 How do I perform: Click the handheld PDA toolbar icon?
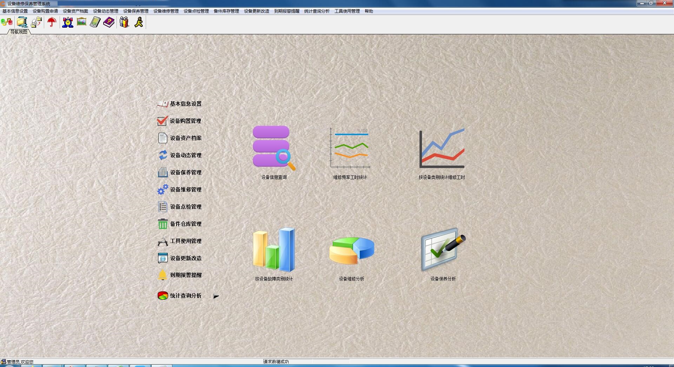95,22
